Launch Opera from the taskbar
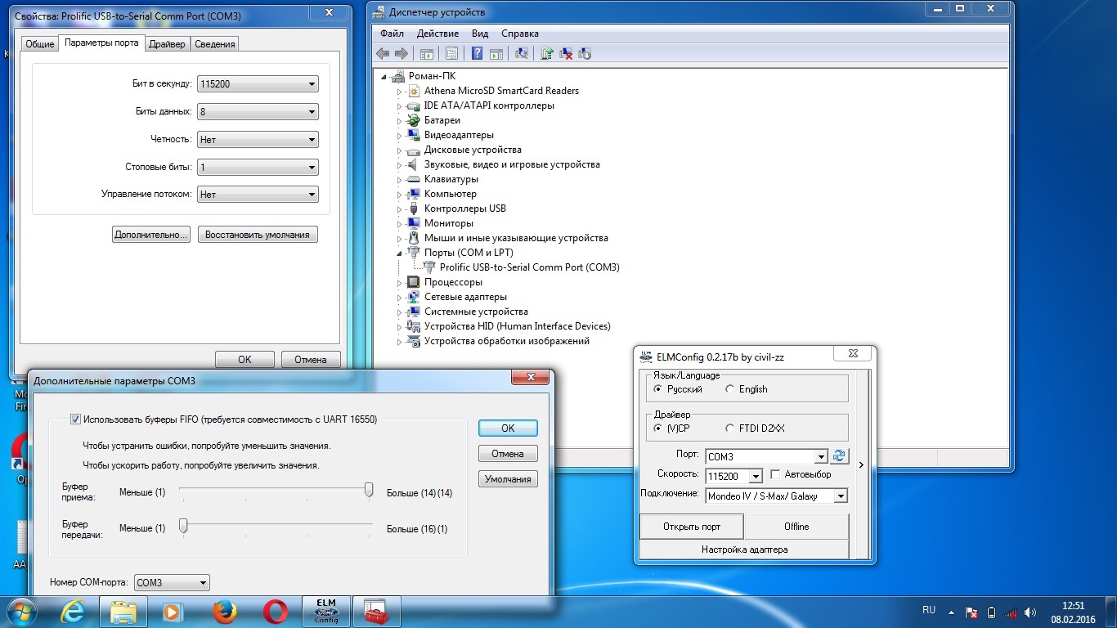This screenshot has width=1117, height=628. coord(276,611)
